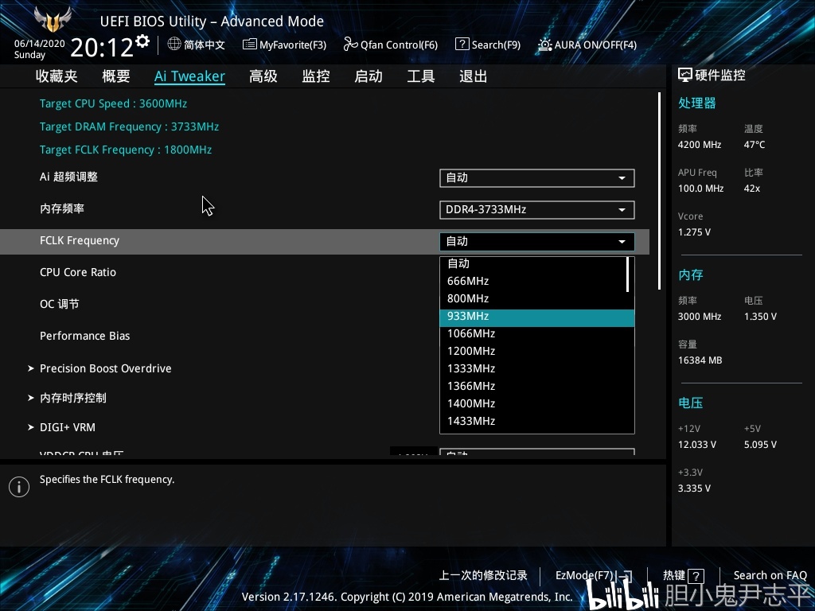Open Qfan Control(F6)
The width and height of the screenshot is (815, 611).
390,45
